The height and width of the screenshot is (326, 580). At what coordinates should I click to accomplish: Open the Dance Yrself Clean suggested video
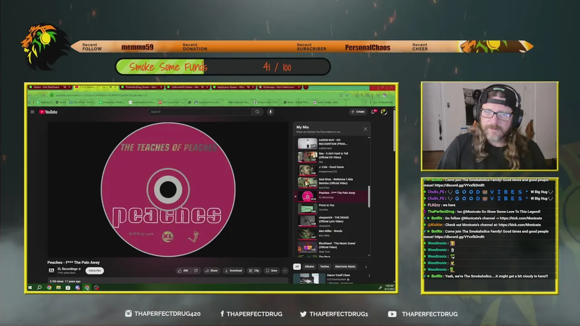point(331,278)
